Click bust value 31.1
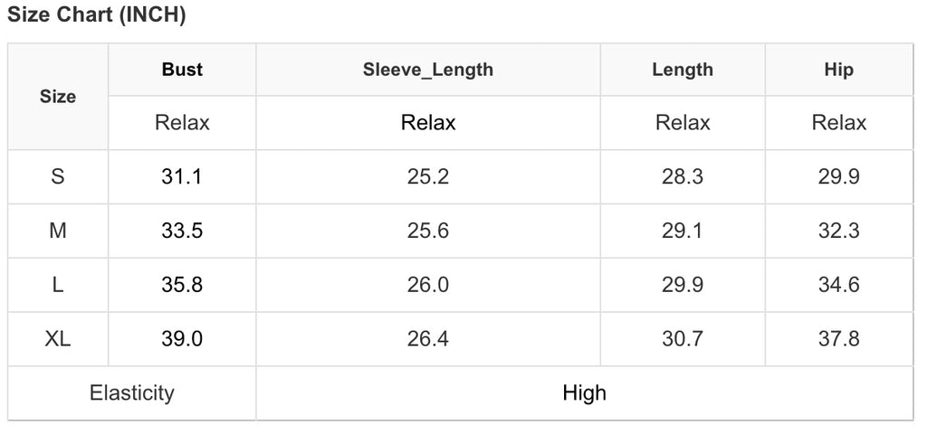The height and width of the screenshot is (434, 927). tap(182, 176)
